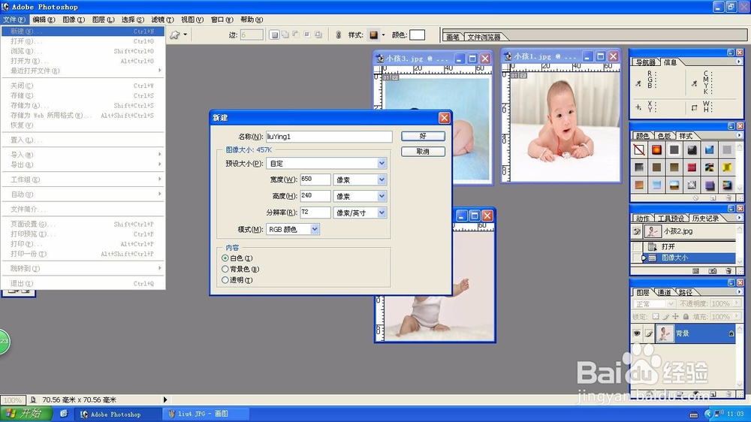The width and height of the screenshot is (751, 422).
Task: Apply the yellow style swatch in second row
Action: click(x=727, y=167)
